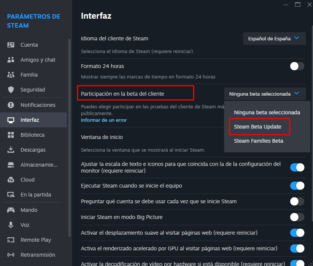Click the Participación en la beta del cliente label
The width and height of the screenshot is (313, 266).
tap(123, 94)
